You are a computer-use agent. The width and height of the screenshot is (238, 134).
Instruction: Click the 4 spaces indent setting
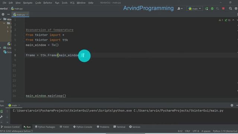pos(206,131)
